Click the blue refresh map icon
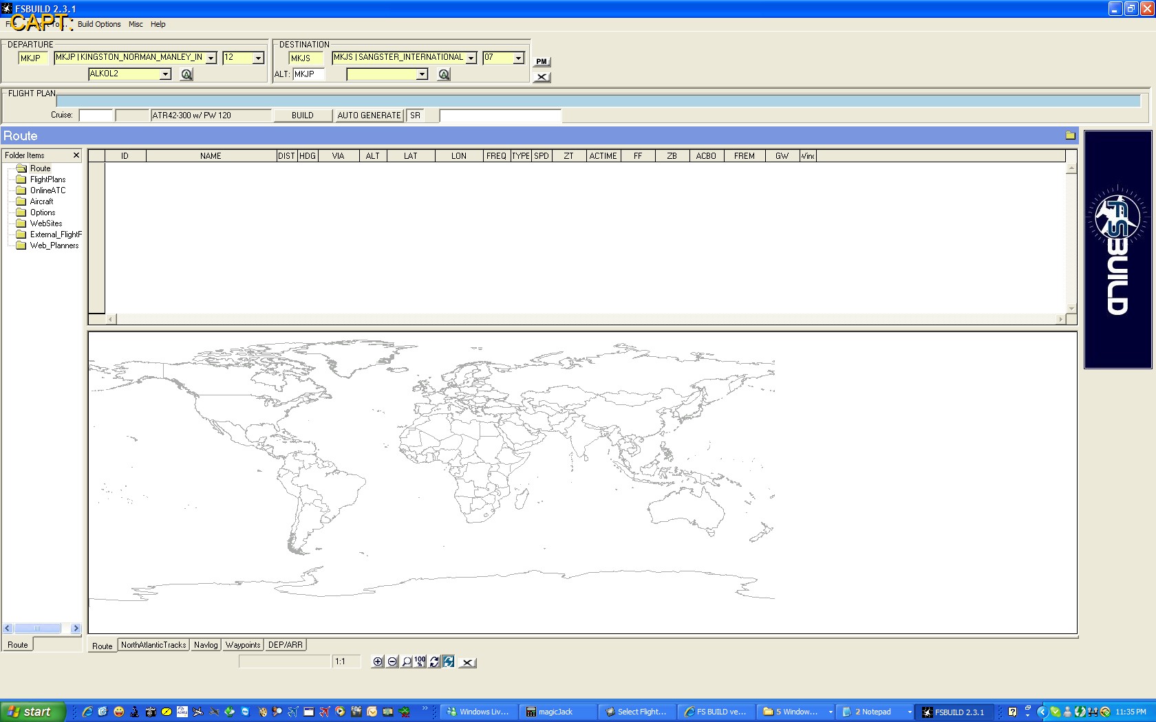This screenshot has width=1156, height=722. point(448,661)
